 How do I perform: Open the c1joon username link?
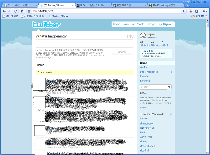pyautogui.click(x=152, y=35)
